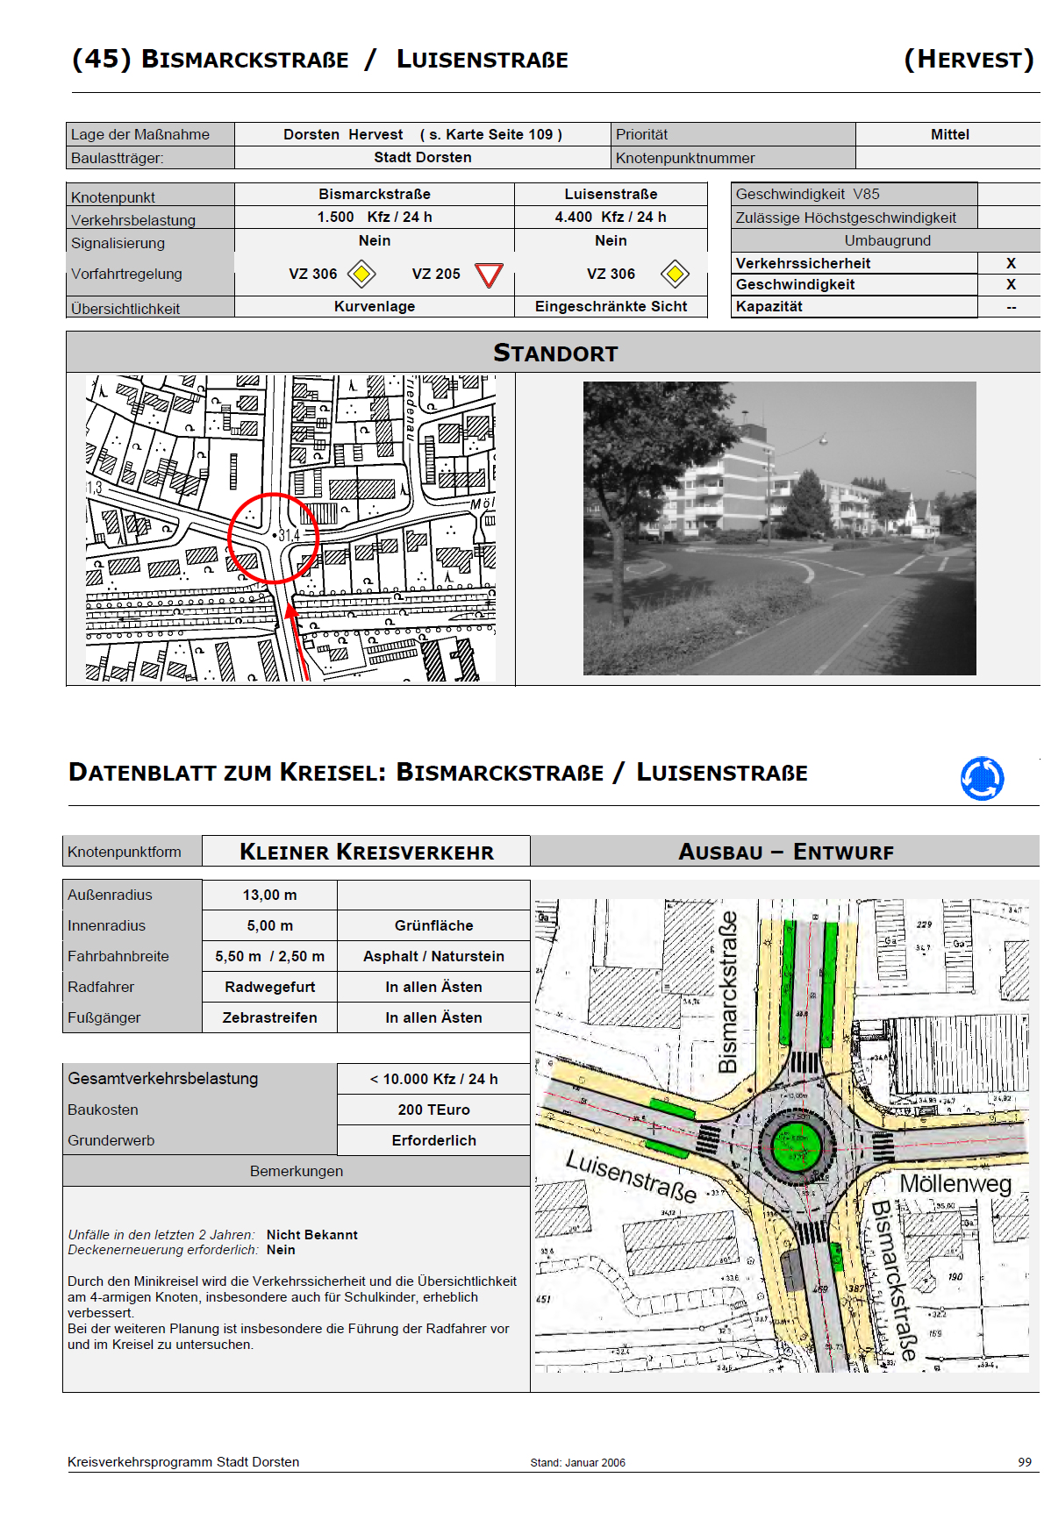Click the yellow diamond sign under Luisenstraße
This screenshot has width=1044, height=1513.
pyautogui.click(x=675, y=275)
